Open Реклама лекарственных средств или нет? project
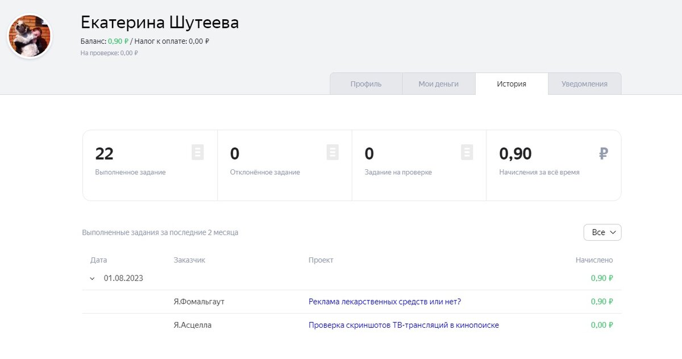Screen dimensions: 682x359 [x=385, y=302]
